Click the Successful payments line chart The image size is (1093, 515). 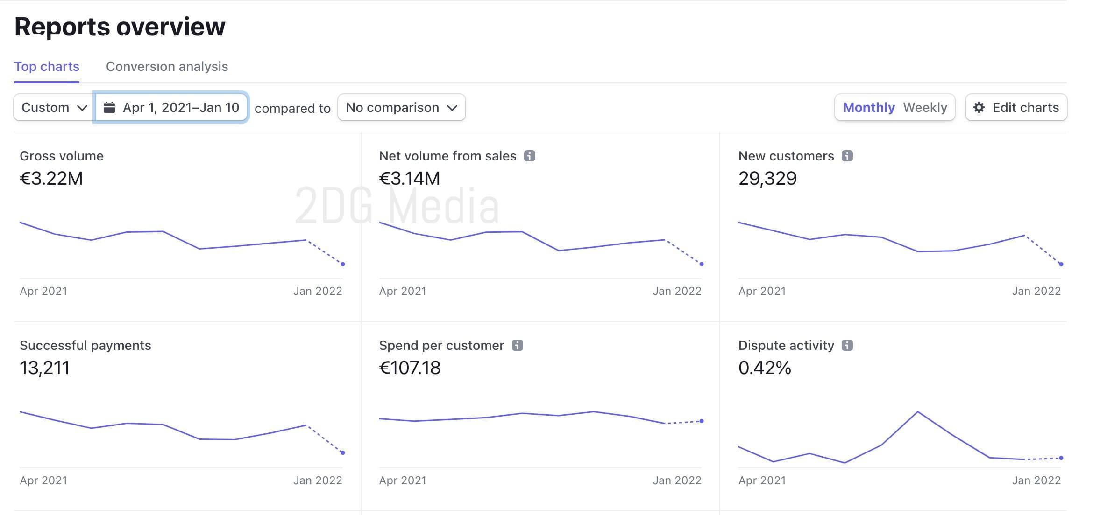click(x=181, y=432)
